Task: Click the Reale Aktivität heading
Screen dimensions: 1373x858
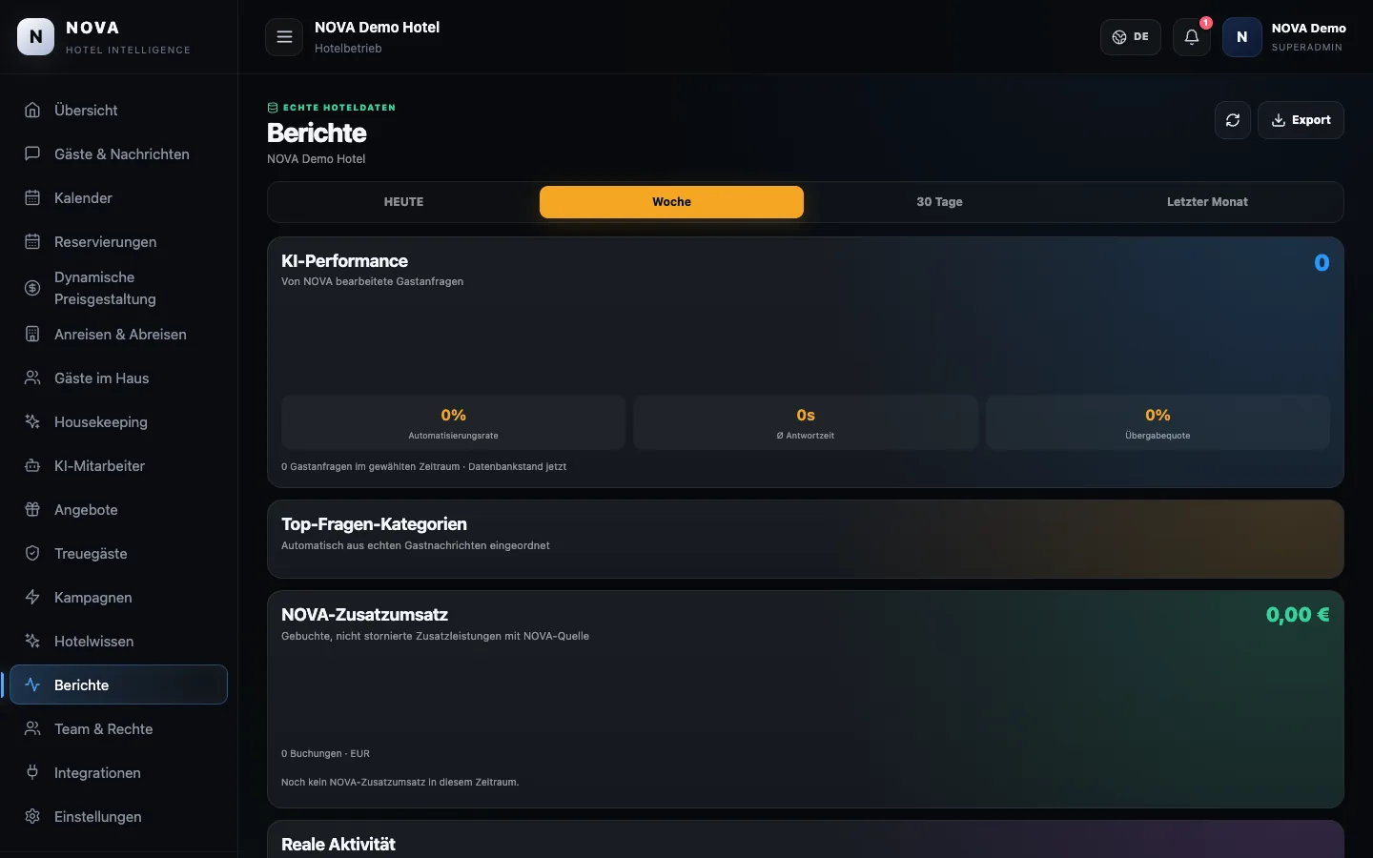Action: coord(338,845)
